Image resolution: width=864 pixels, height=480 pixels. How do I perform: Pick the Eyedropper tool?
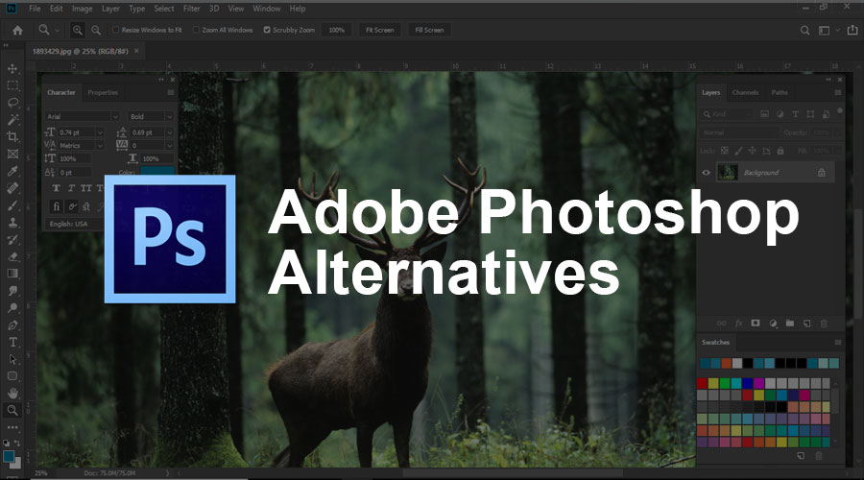(x=12, y=171)
